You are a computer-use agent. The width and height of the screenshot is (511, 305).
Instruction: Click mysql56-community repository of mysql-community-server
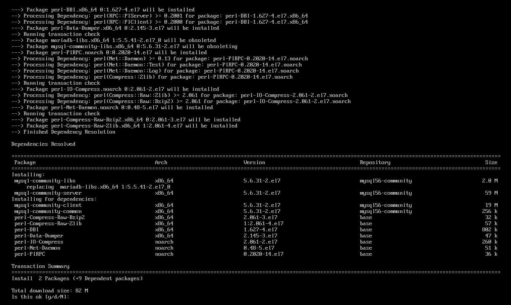[386, 193]
